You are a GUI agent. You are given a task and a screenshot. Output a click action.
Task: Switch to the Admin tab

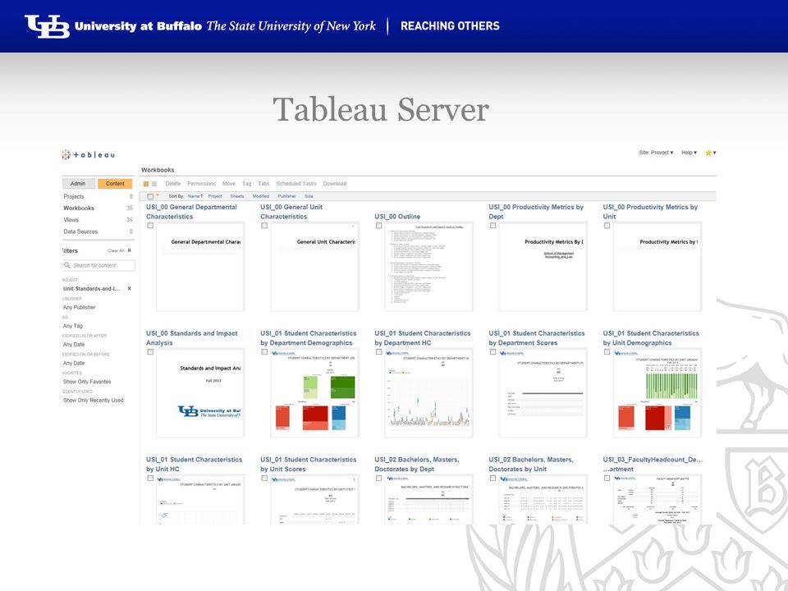(79, 184)
